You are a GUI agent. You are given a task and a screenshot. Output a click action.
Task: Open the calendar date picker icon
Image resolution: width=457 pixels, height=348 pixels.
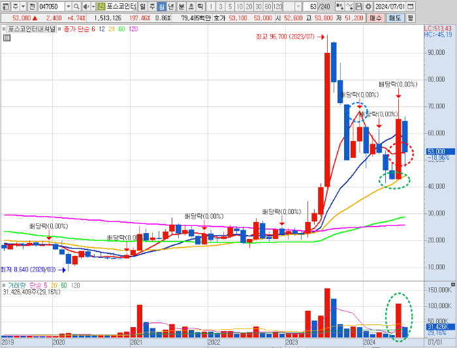tap(411, 6)
